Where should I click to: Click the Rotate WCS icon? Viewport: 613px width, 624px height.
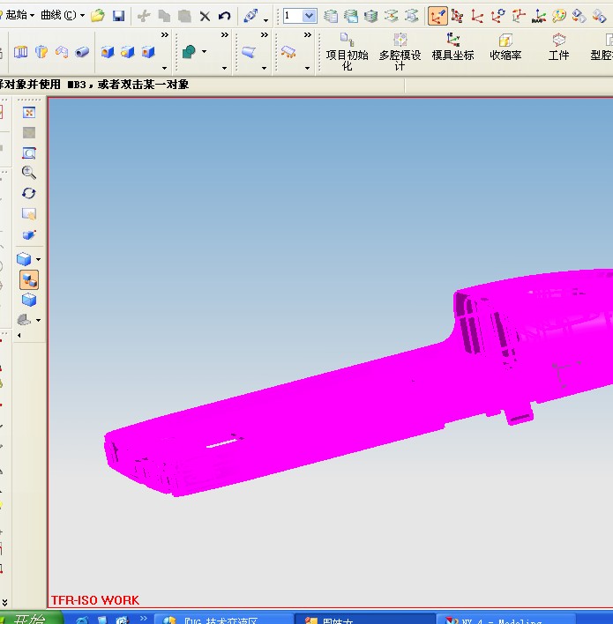pos(497,16)
